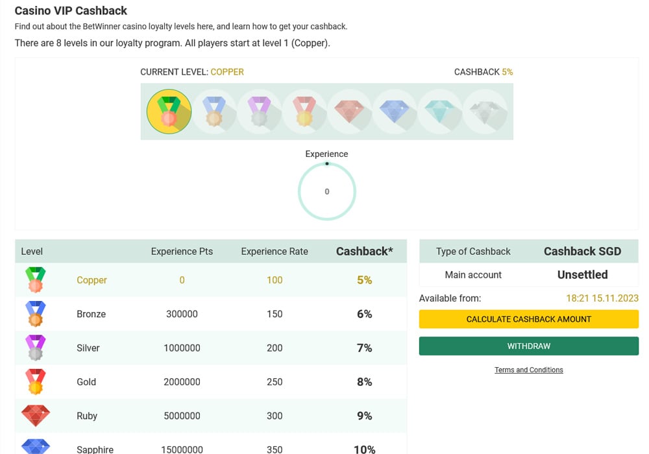Open the Terms and Conditions link
Viewport: 649px width, 454px height.
point(528,370)
